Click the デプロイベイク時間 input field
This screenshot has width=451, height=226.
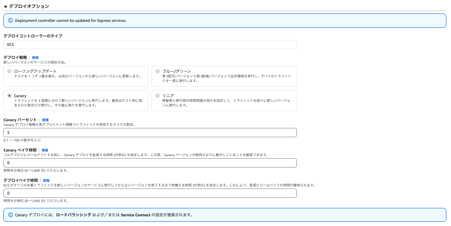150,193
